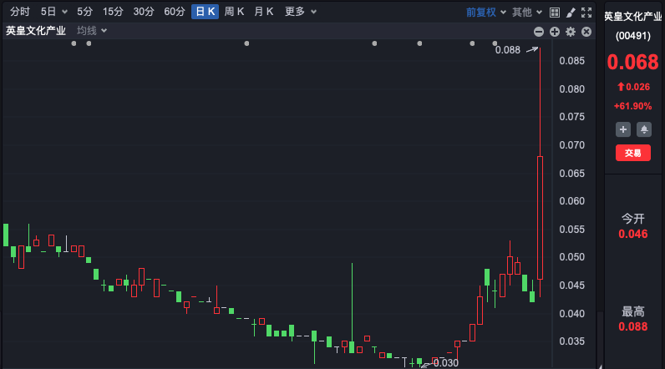Click the 0.060 price axis label

click(x=571, y=201)
